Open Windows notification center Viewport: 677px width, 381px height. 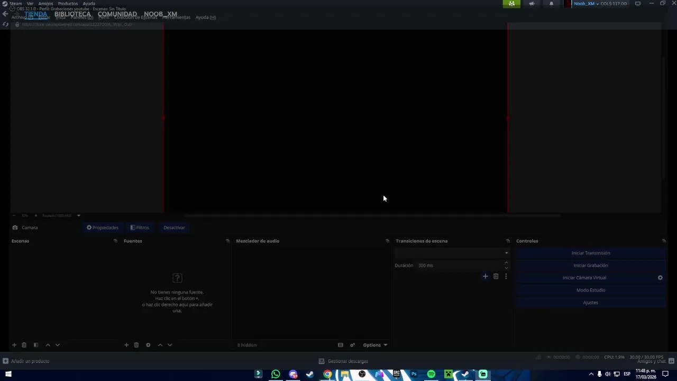pyautogui.click(x=665, y=374)
